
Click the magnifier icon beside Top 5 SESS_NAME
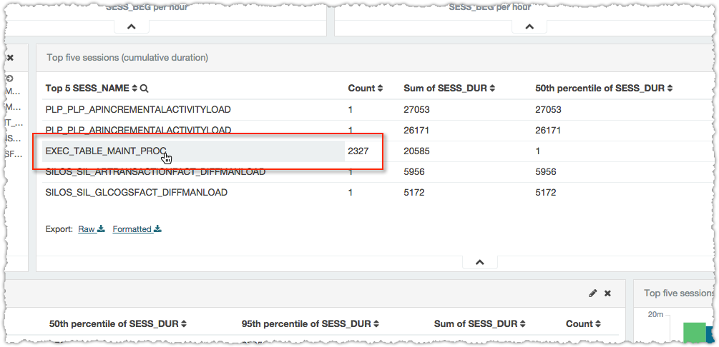tap(145, 89)
